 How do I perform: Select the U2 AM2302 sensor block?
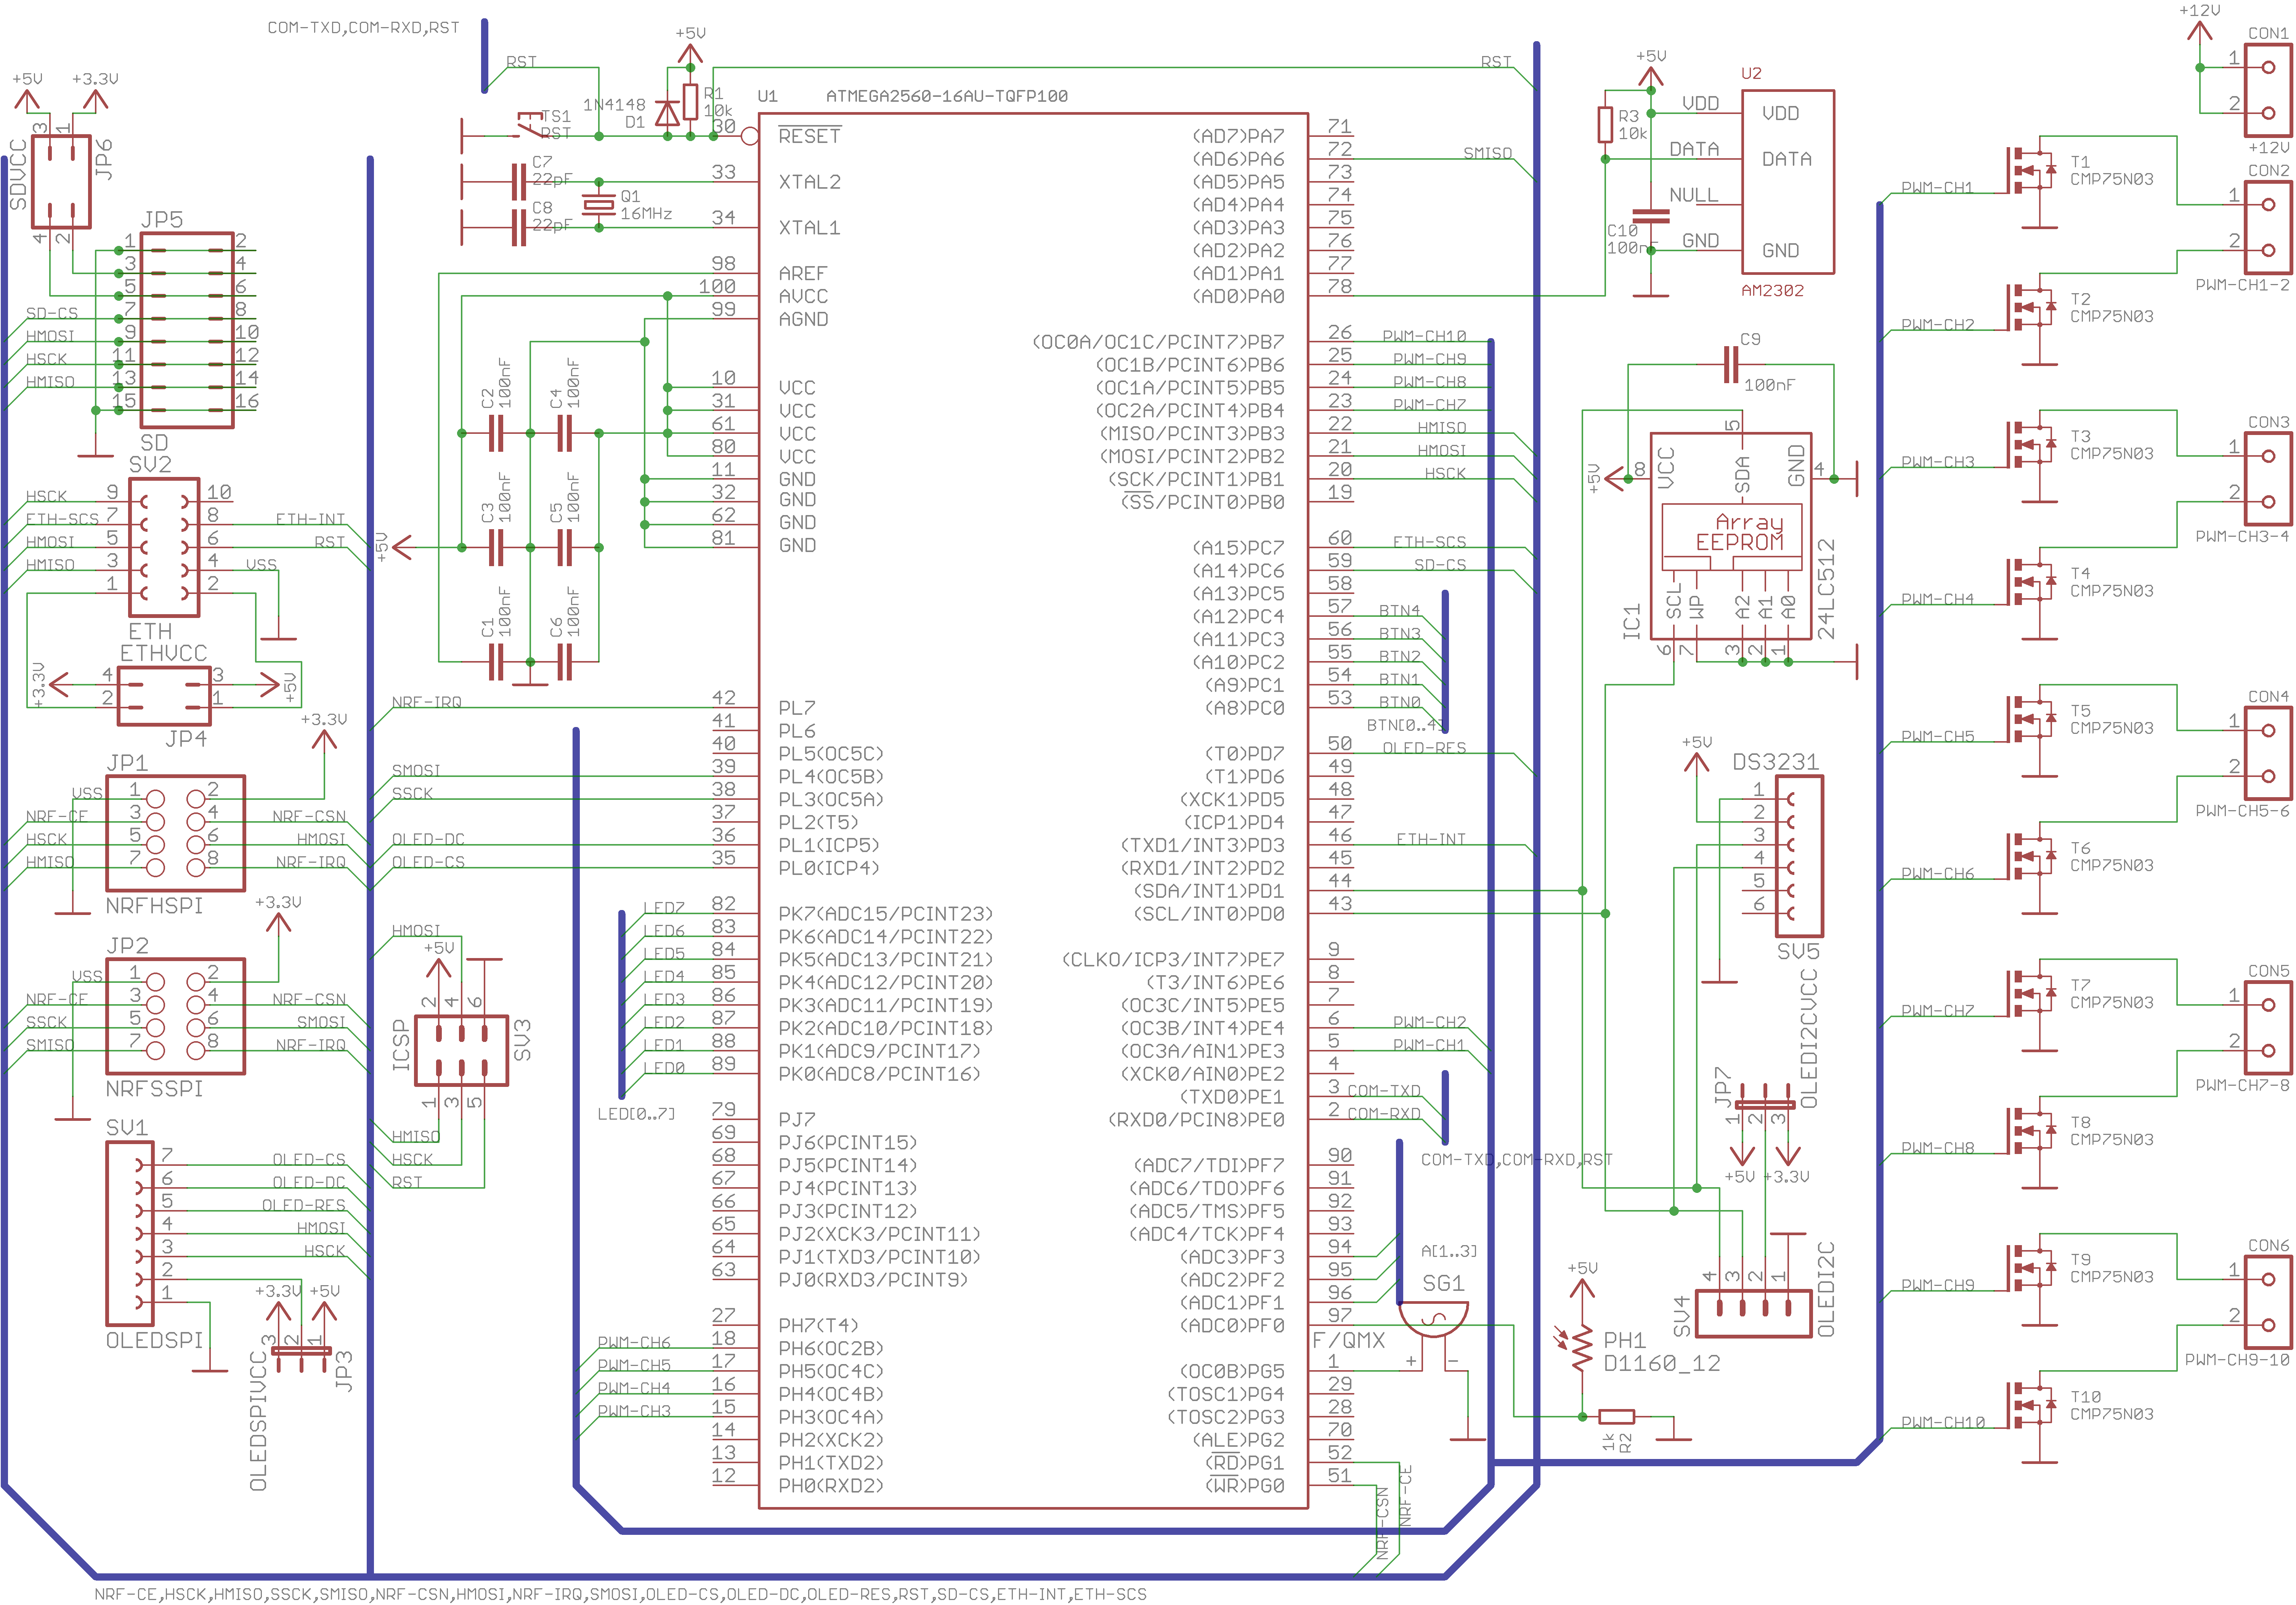1788,182
